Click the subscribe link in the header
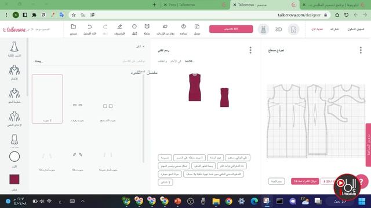 click(x=334, y=29)
